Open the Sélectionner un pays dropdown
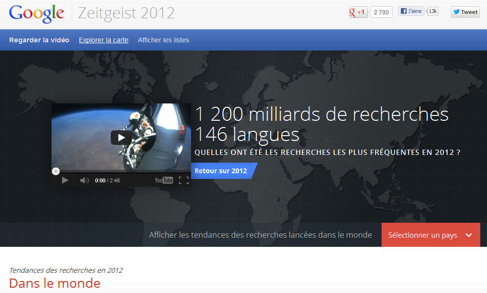Image resolution: width=487 pixels, height=293 pixels. click(431, 235)
